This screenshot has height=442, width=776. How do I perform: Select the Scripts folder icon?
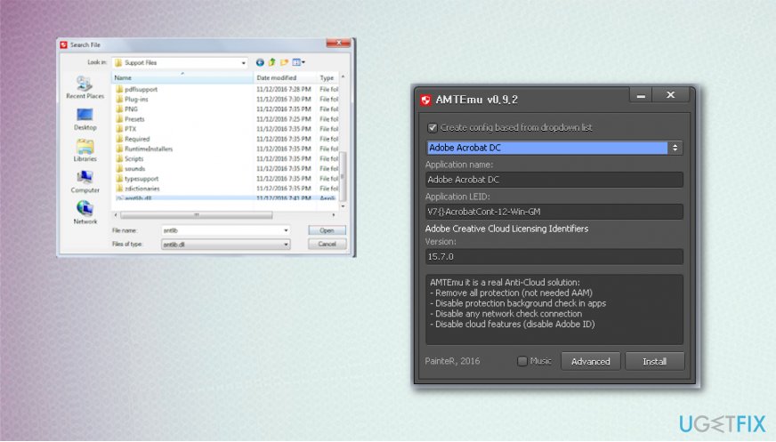119,158
